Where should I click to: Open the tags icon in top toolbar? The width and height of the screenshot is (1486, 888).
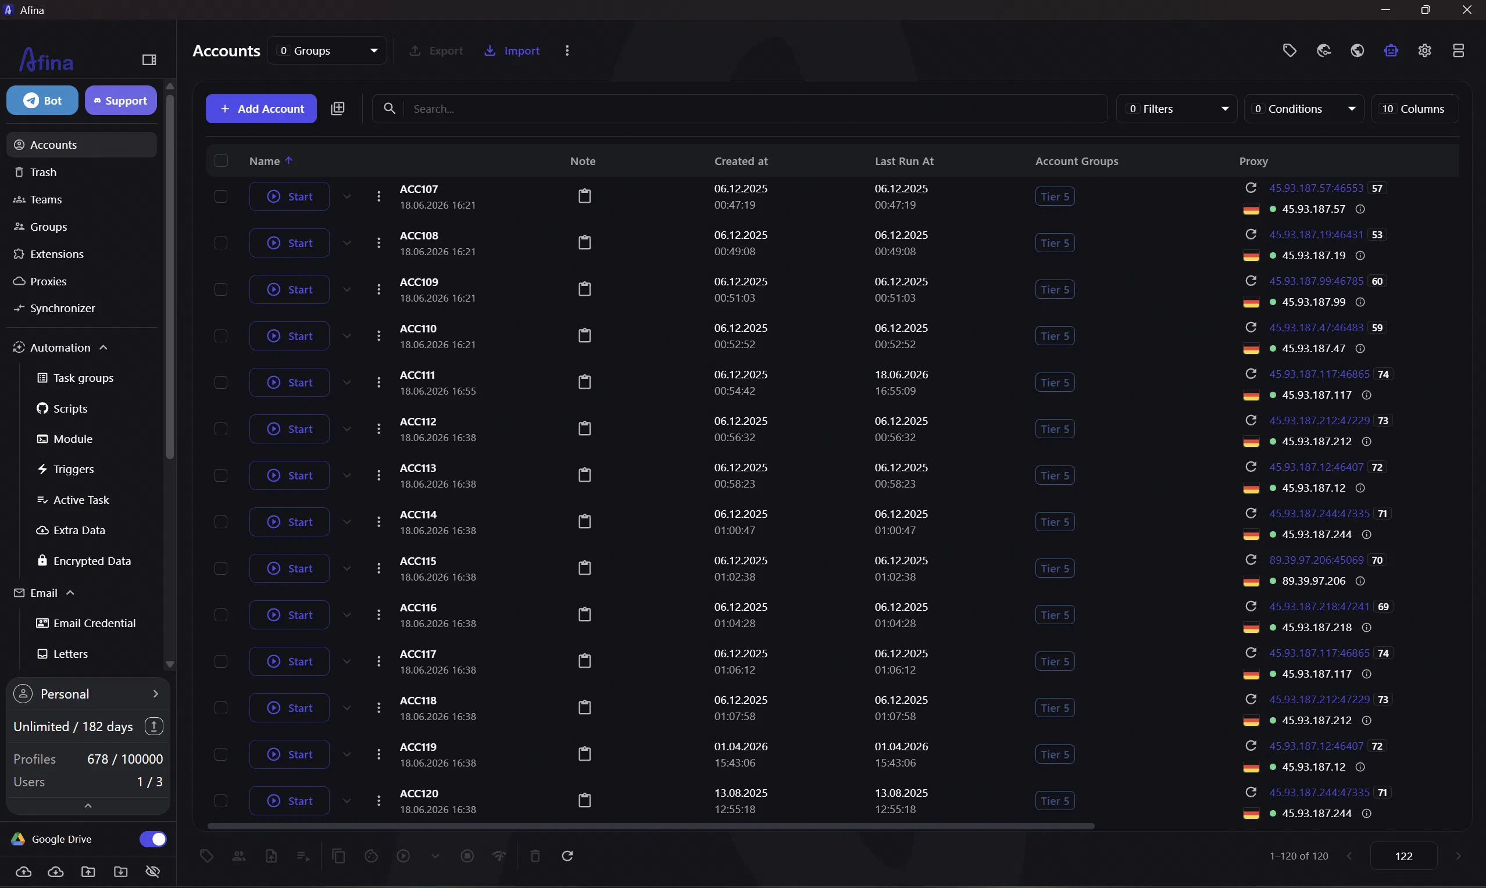point(1289,51)
